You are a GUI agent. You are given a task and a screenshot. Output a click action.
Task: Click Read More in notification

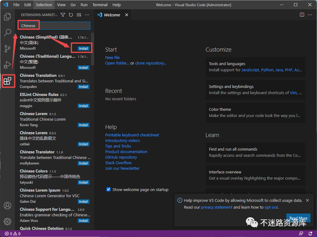coord(298,218)
